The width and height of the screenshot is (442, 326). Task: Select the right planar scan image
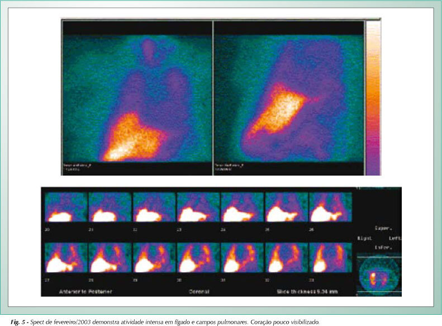(x=289, y=98)
